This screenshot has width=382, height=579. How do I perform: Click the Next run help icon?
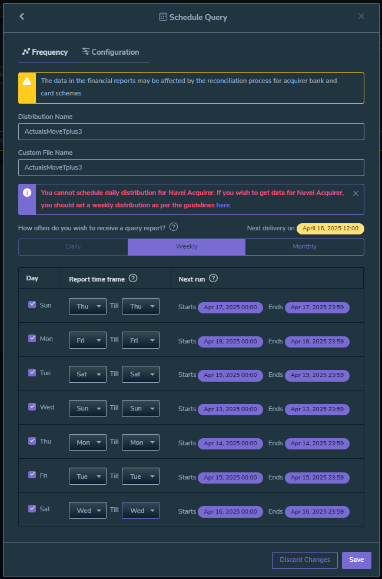[x=213, y=279]
